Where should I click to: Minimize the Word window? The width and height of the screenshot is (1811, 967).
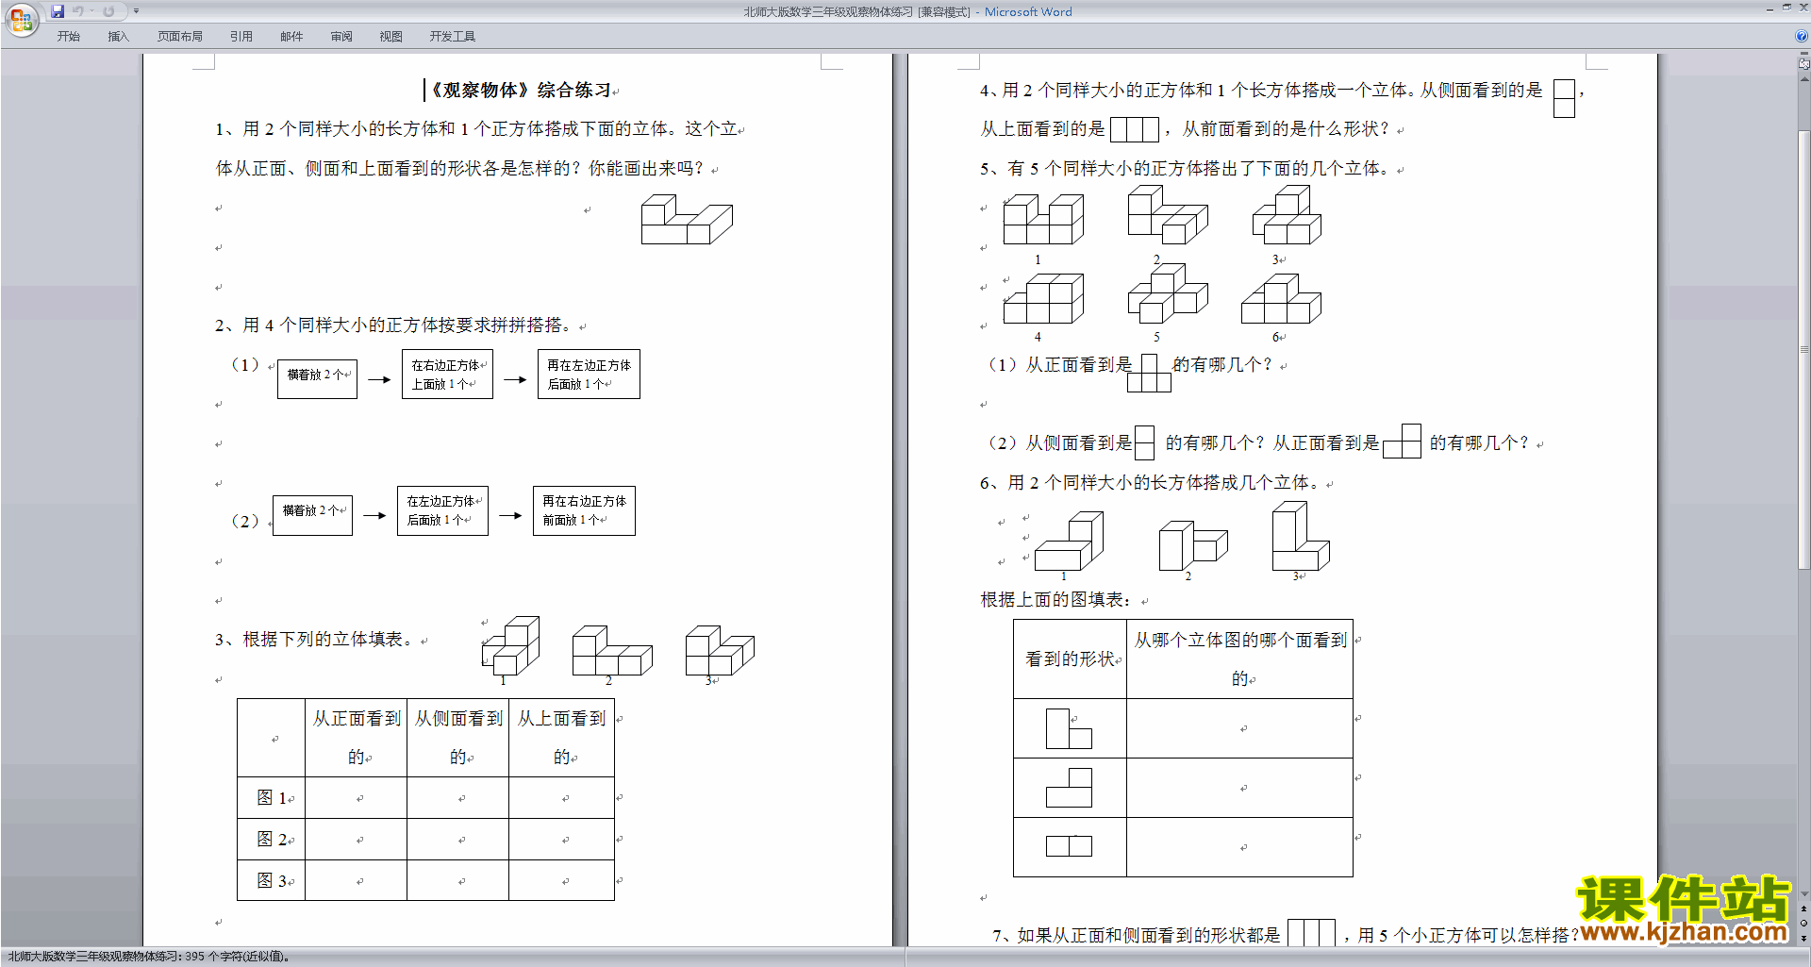click(x=1770, y=8)
